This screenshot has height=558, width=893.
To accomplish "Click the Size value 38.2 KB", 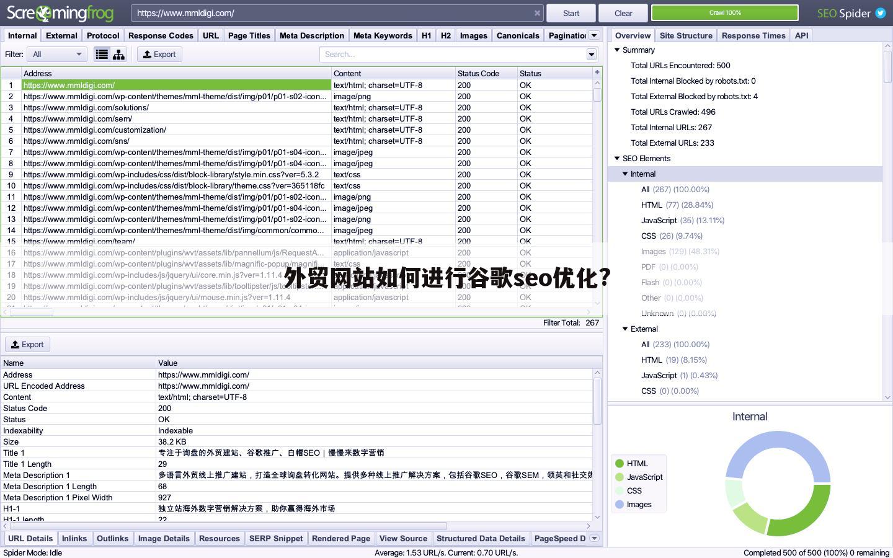I will tap(172, 441).
